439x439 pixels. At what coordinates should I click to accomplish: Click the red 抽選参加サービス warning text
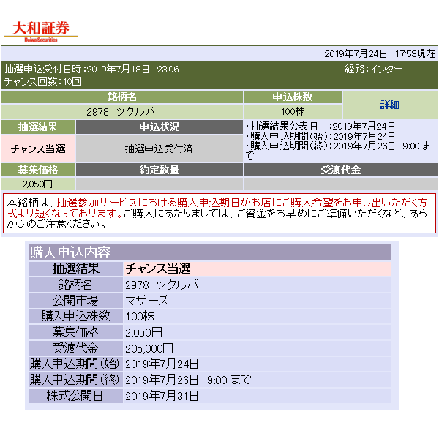(217, 208)
